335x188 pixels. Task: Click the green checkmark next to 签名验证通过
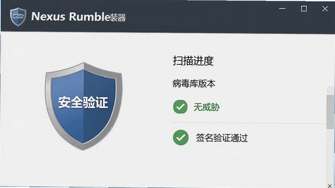point(181,137)
